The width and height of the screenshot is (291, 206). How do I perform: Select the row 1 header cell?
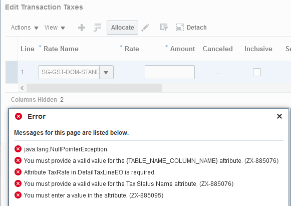pos(12,72)
